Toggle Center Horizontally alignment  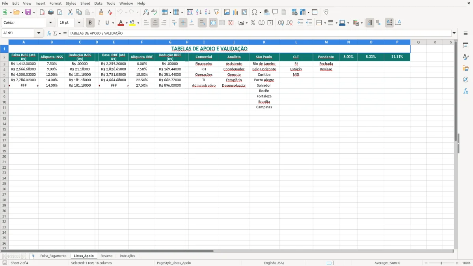(x=155, y=23)
